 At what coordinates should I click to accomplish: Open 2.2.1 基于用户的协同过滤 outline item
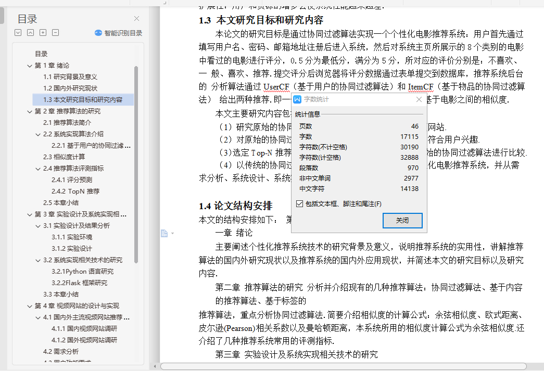[x=91, y=145]
